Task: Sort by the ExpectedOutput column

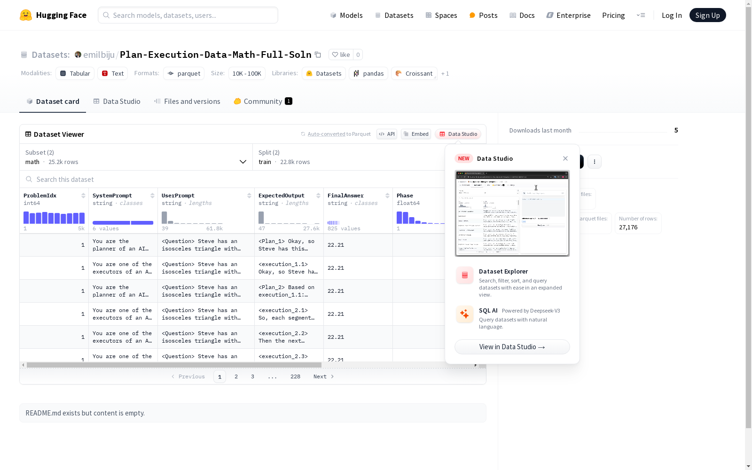Action: click(x=318, y=196)
